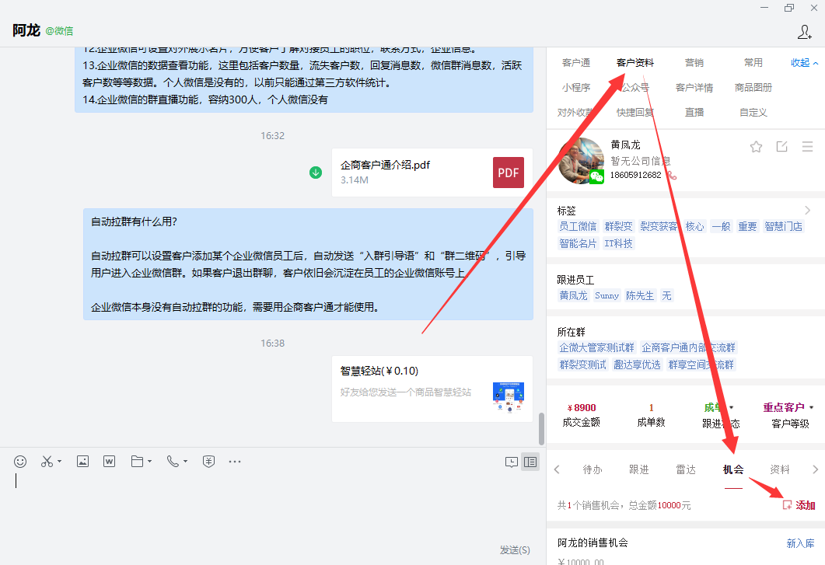The image size is (825, 565).
Task: Click the 智慧门店 tag
Action: (784, 226)
